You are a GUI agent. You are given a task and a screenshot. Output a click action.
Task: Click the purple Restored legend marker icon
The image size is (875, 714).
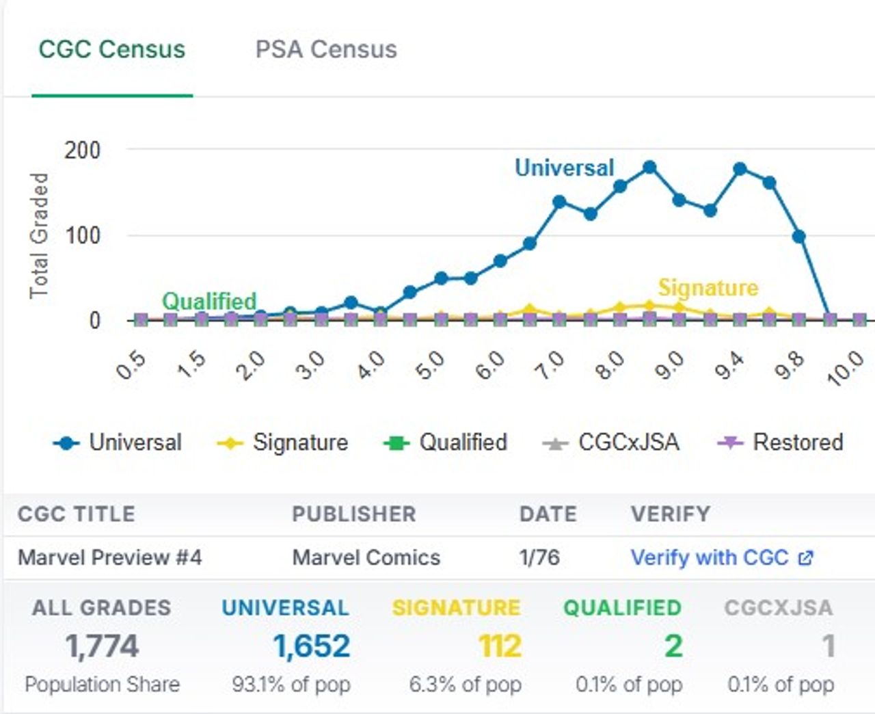730,443
